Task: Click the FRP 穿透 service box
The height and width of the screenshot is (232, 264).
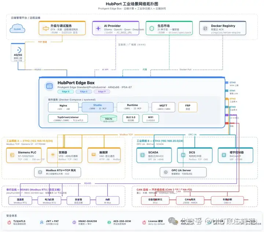Action: (x=188, y=107)
